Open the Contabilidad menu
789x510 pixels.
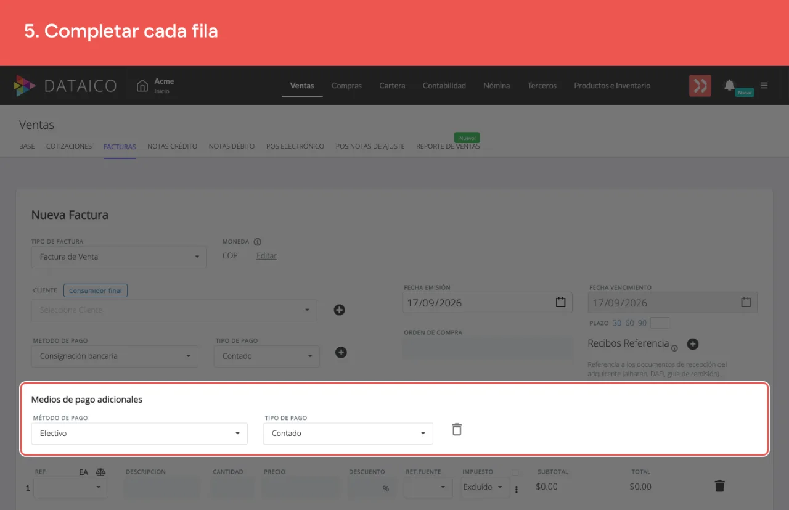444,86
